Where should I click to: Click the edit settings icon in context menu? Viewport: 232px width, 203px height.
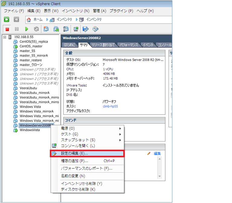coord(54,153)
